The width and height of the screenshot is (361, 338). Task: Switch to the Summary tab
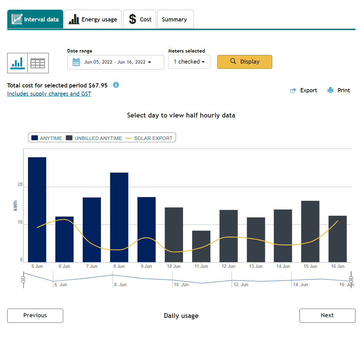175,19
